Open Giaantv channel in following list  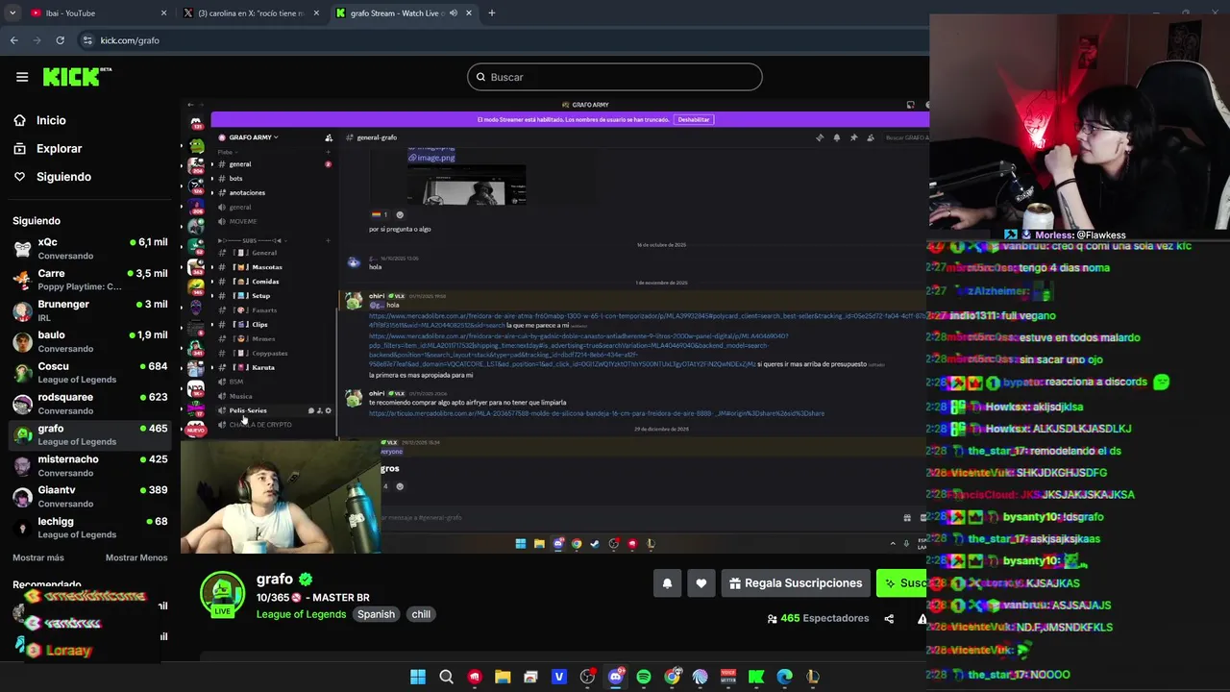90,496
